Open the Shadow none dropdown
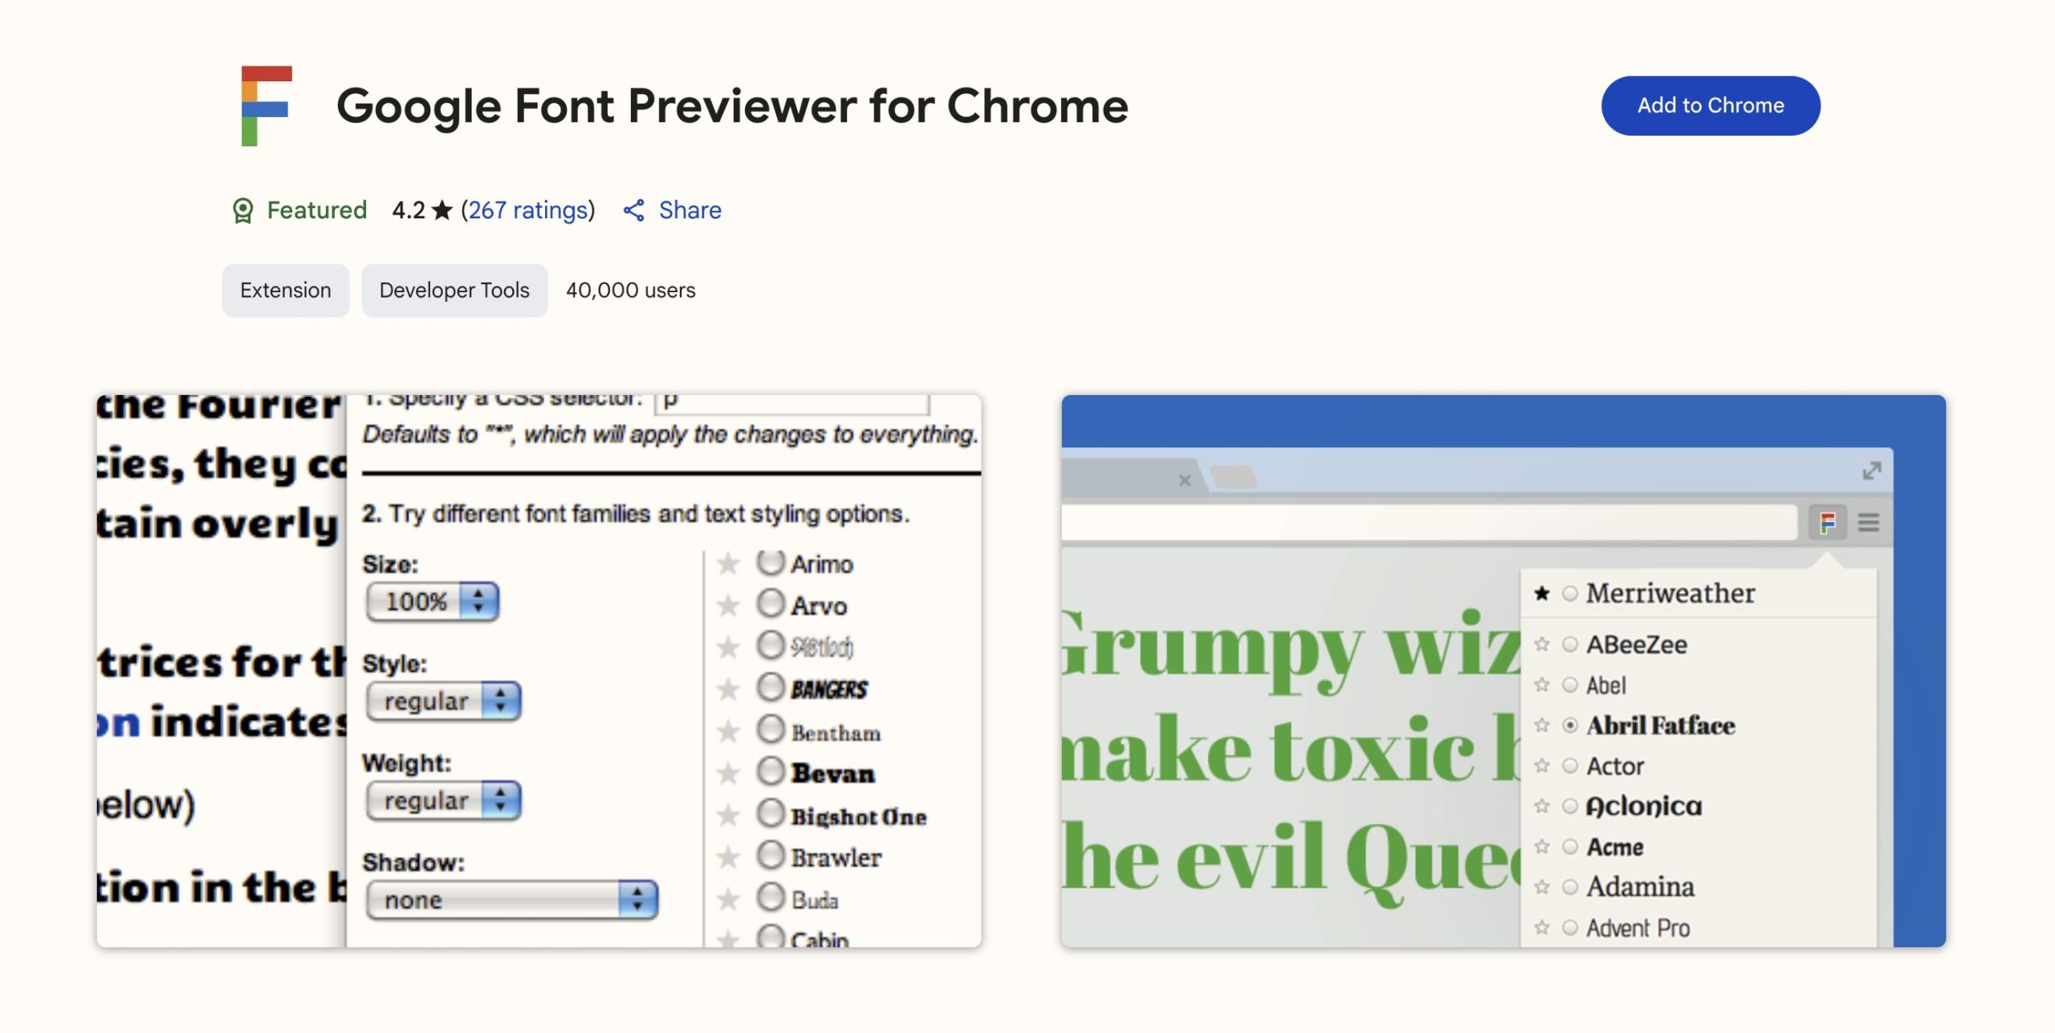The height and width of the screenshot is (1033, 2055). coord(511,900)
